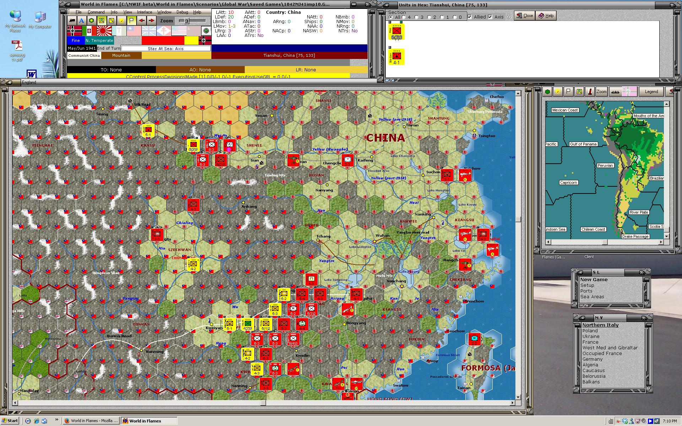Toggle the Axis checkbox
Image resolution: width=682 pixels, height=426 pixels.
(x=490, y=17)
